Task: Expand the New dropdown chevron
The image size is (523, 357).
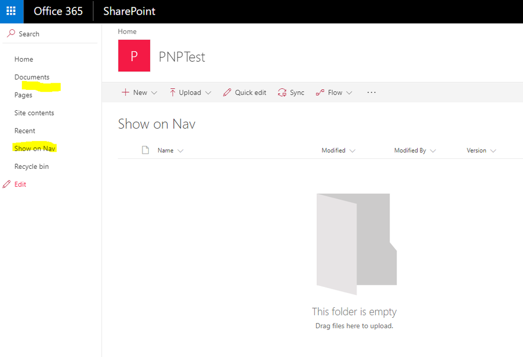Action: pos(154,93)
